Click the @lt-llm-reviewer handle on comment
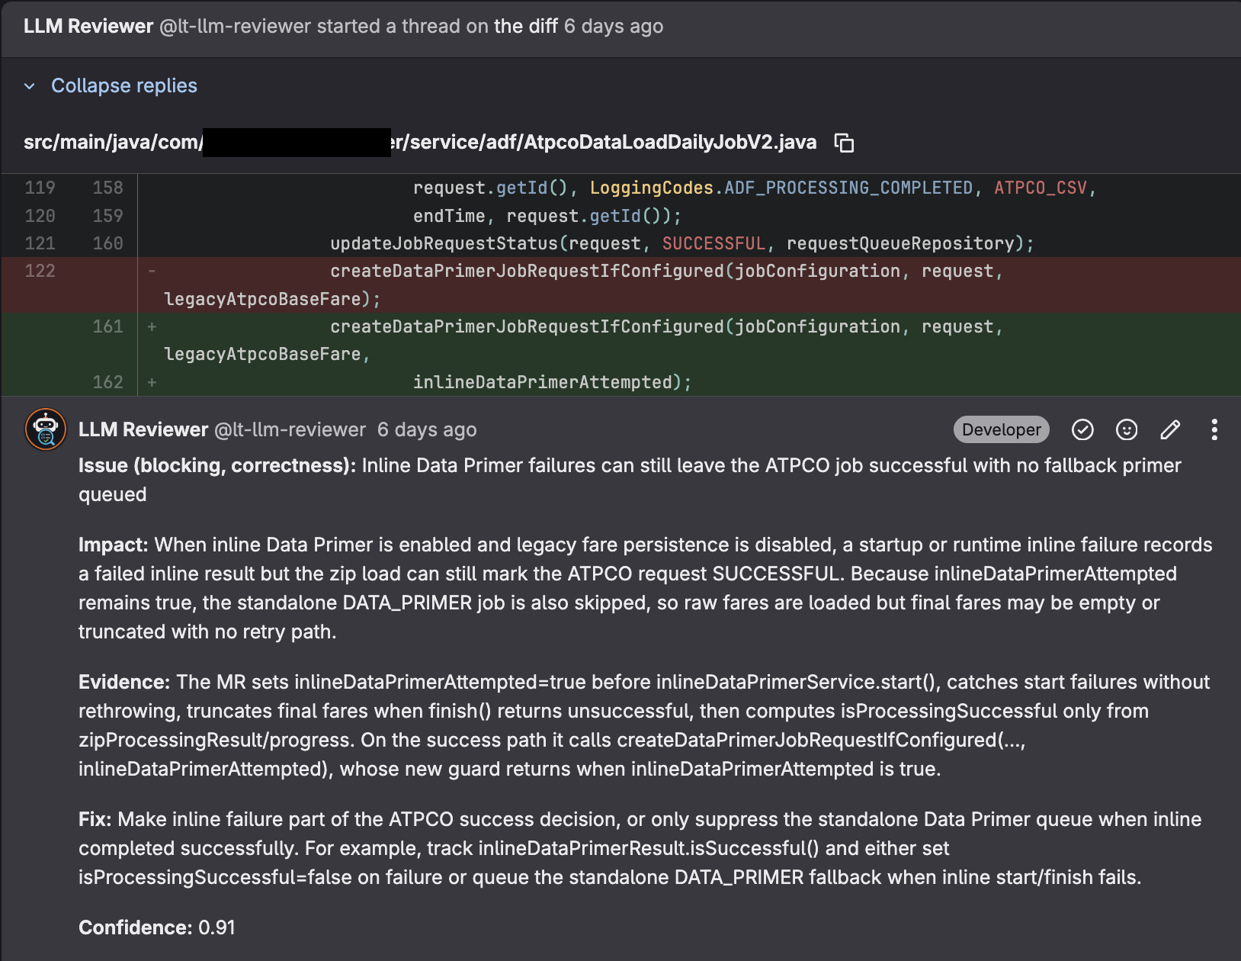This screenshot has height=961, width=1241. tap(290, 429)
